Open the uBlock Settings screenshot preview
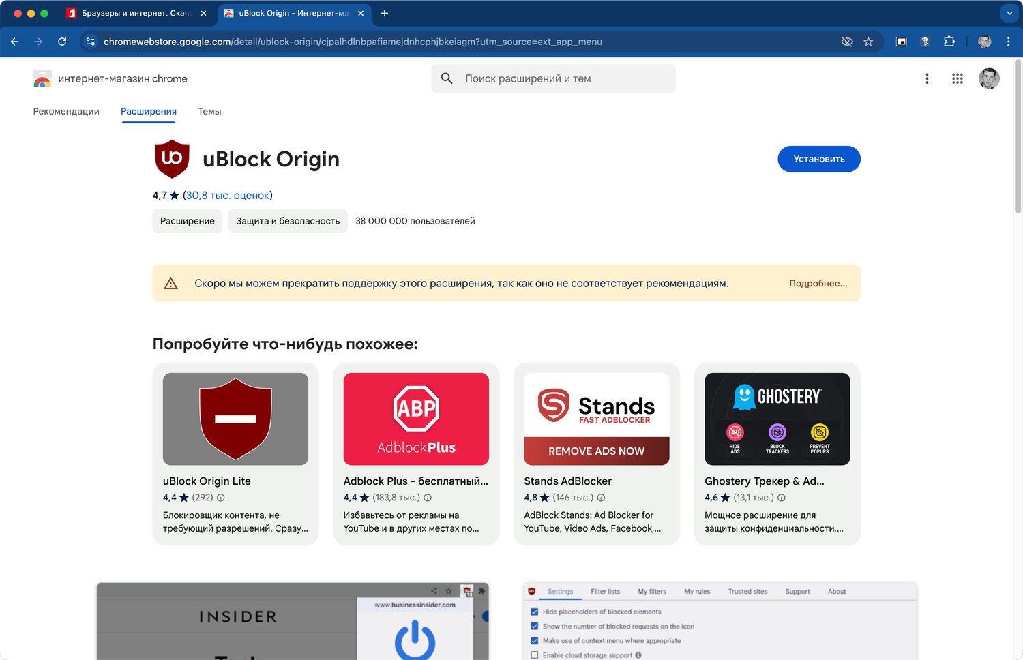 click(720, 621)
